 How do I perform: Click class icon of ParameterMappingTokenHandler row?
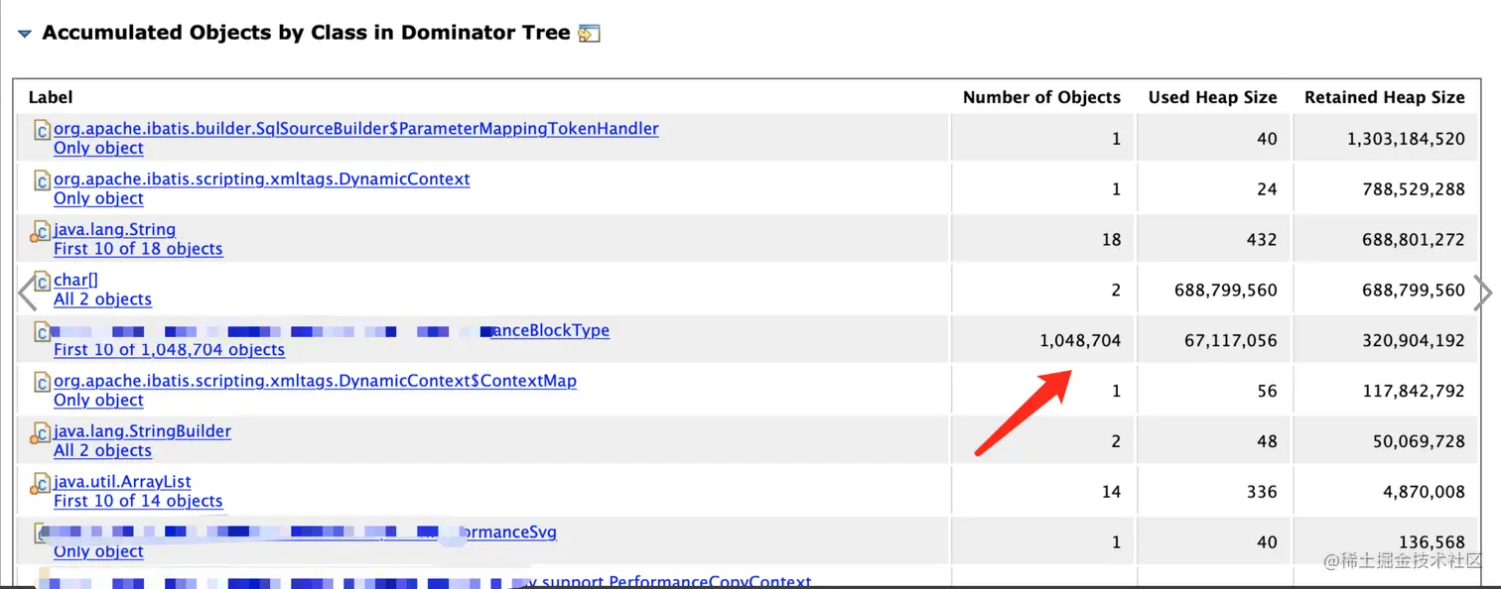click(x=42, y=130)
